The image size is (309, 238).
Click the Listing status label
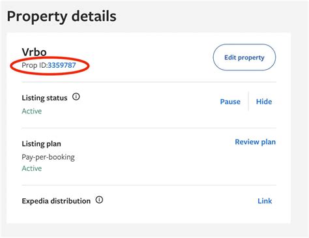click(x=44, y=98)
